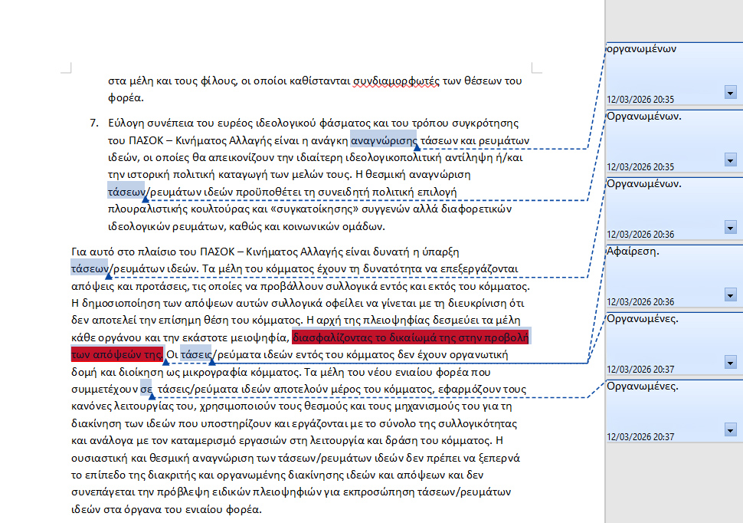Click the highlighted word "αναγνώρισης"
The width and height of the screenshot is (743, 523).
(x=383, y=140)
